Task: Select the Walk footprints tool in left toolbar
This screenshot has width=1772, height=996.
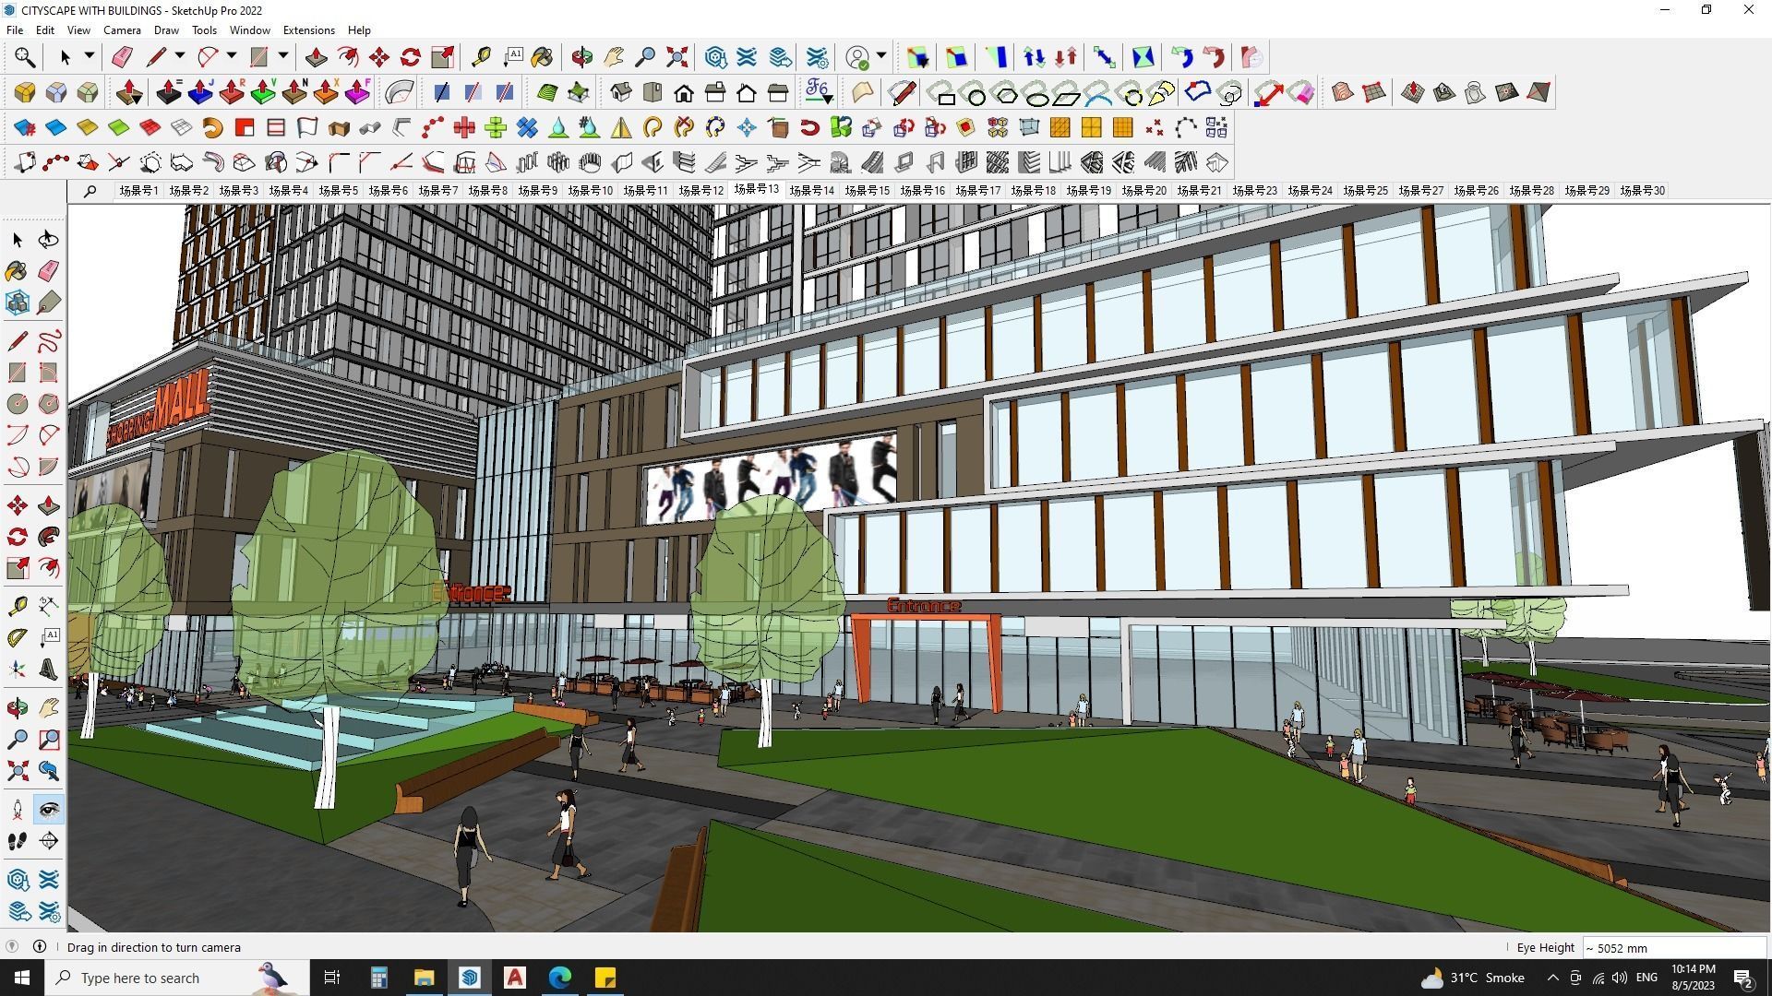Action: point(18,841)
